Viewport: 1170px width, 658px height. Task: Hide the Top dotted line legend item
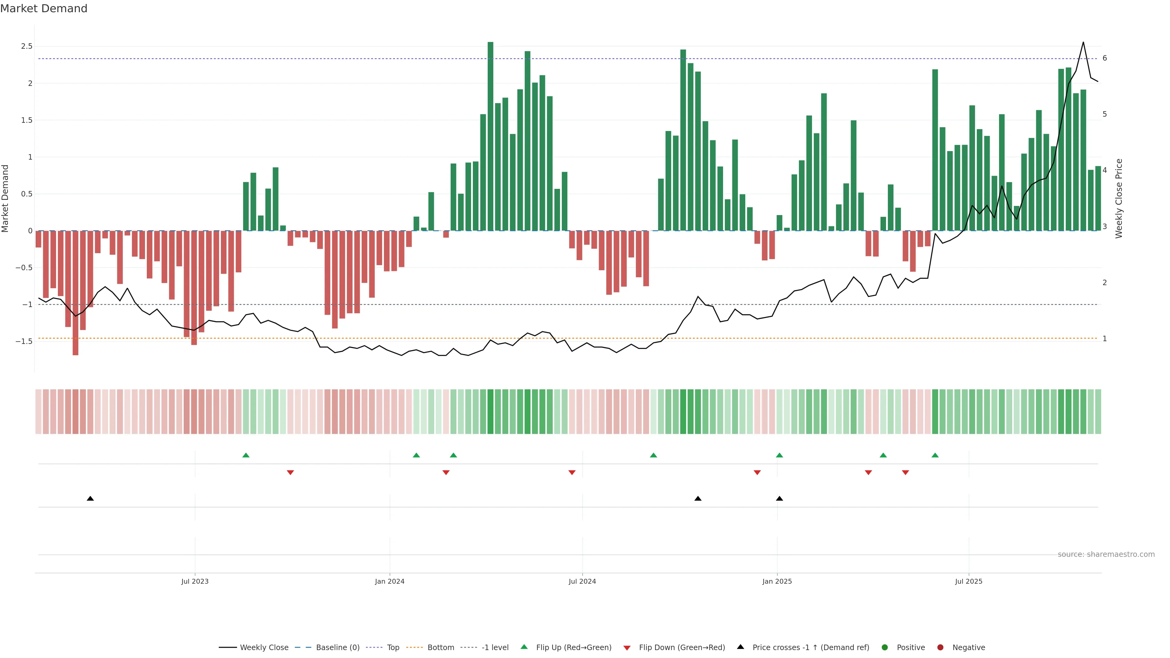(393, 647)
